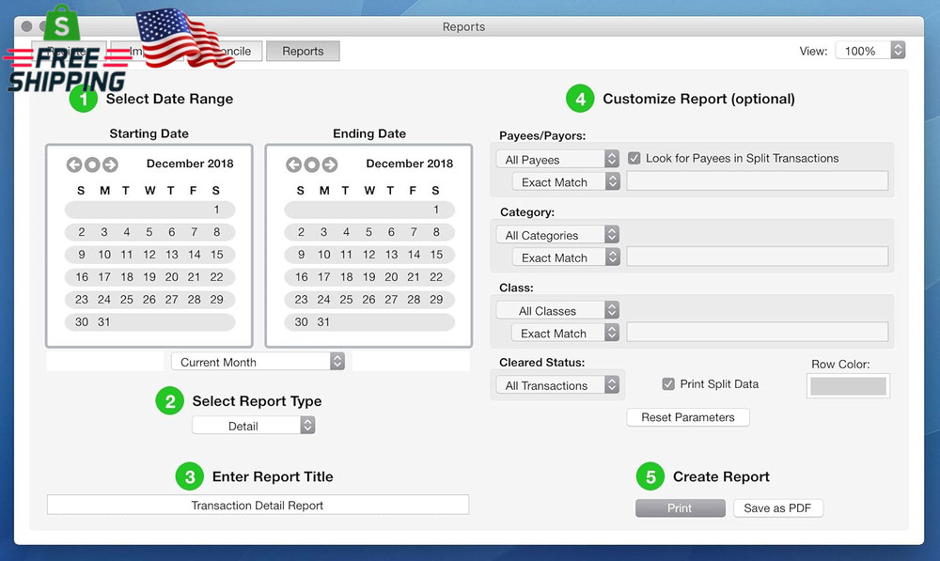This screenshot has height=561, width=940.
Task: Click previous month arrow on Starting Date calendar
Action: click(74, 164)
